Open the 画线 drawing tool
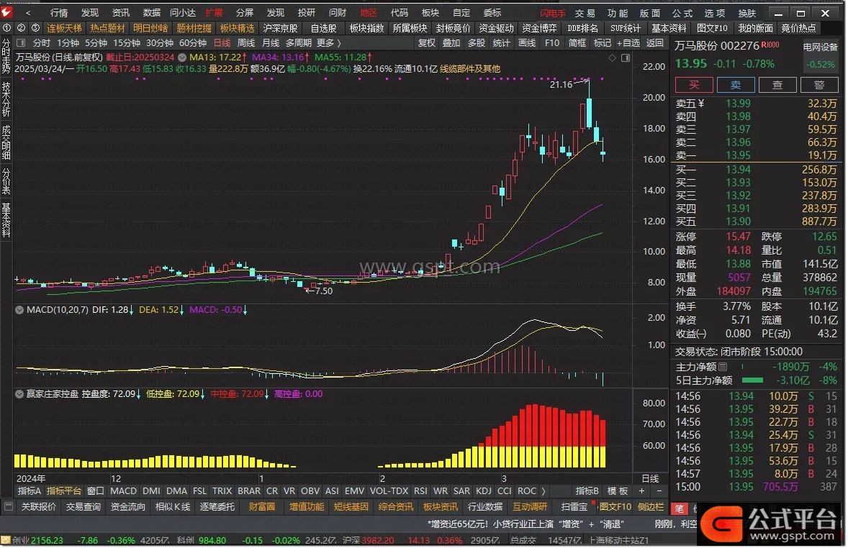The height and width of the screenshot is (548, 848). click(x=527, y=42)
